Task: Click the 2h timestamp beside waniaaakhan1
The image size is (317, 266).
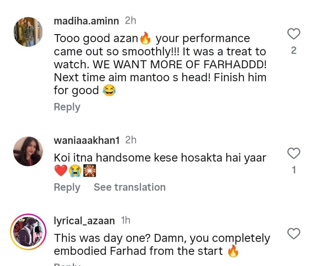Action: coord(131,140)
